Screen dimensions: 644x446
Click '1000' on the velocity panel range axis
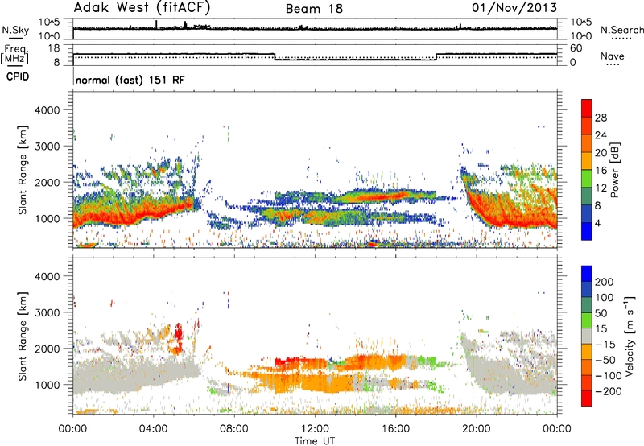point(47,385)
